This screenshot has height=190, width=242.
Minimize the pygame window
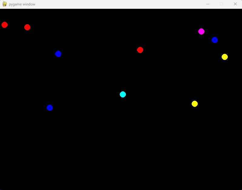coord(208,4)
